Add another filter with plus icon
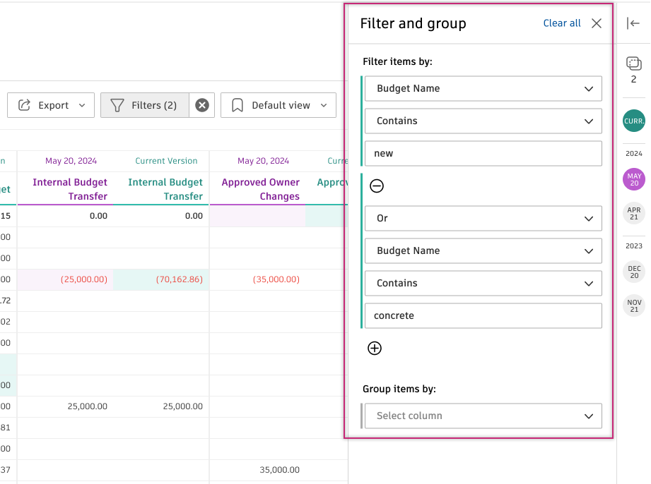 375,348
